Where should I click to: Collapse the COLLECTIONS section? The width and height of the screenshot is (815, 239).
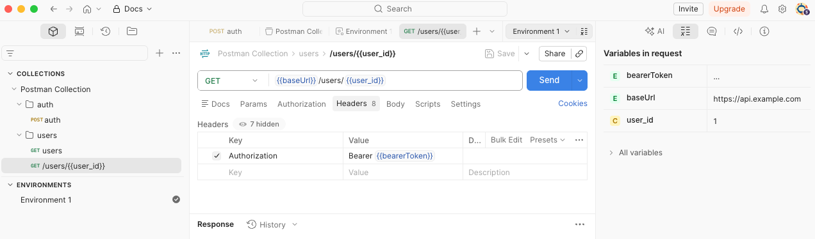click(10, 74)
